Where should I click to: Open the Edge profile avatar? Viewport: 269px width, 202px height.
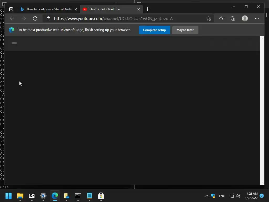pyautogui.click(x=245, y=18)
